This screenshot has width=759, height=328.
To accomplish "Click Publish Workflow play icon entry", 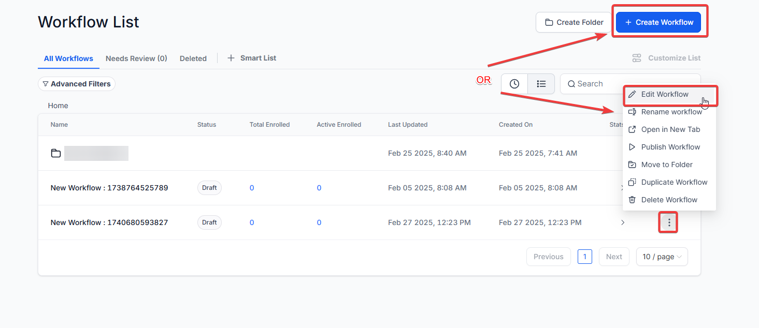I will tap(669, 147).
